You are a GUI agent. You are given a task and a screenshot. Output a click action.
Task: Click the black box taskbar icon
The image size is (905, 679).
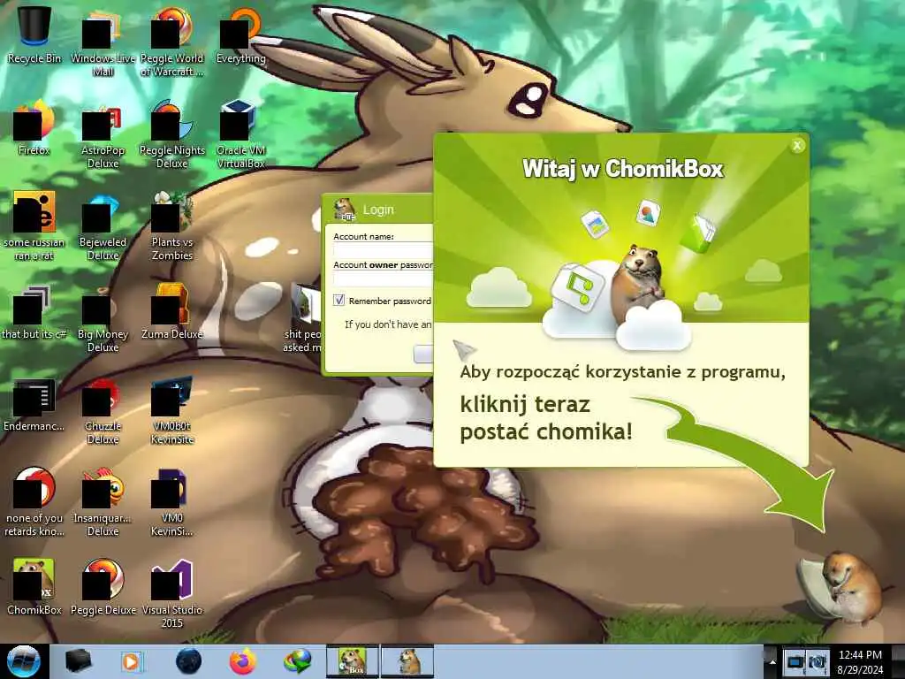coord(78,661)
